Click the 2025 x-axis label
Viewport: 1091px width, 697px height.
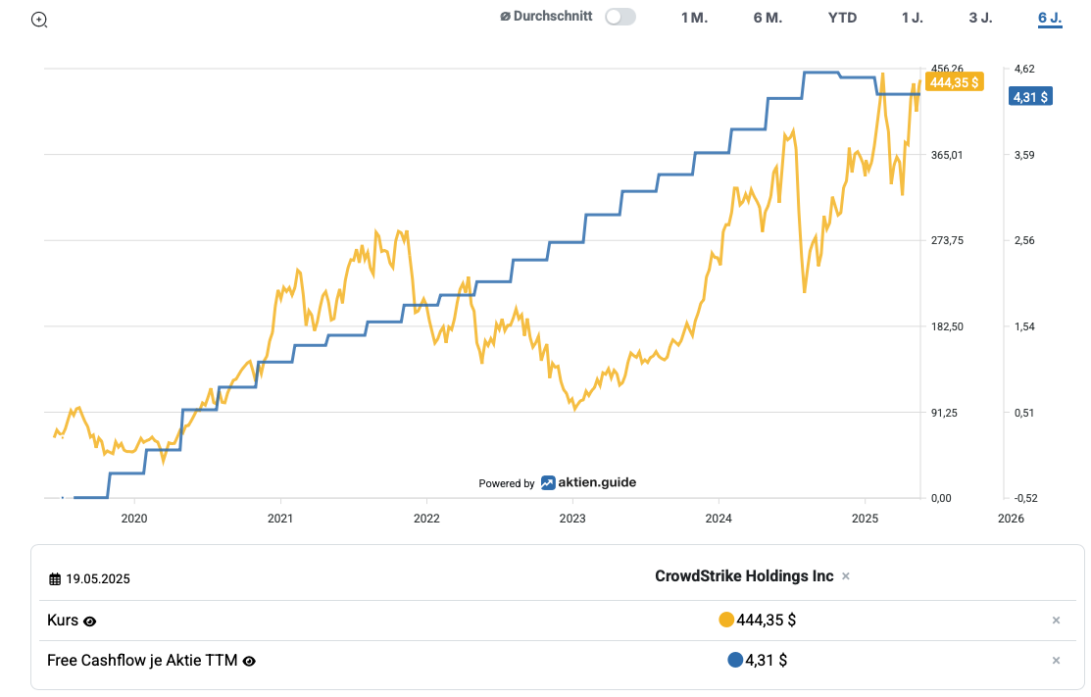point(865,519)
